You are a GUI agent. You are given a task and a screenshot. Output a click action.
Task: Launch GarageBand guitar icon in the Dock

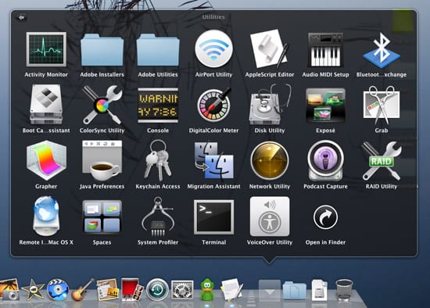[x=83, y=289]
